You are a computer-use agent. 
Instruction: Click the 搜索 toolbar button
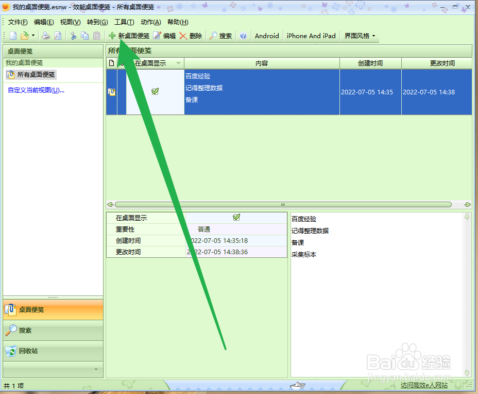(220, 36)
